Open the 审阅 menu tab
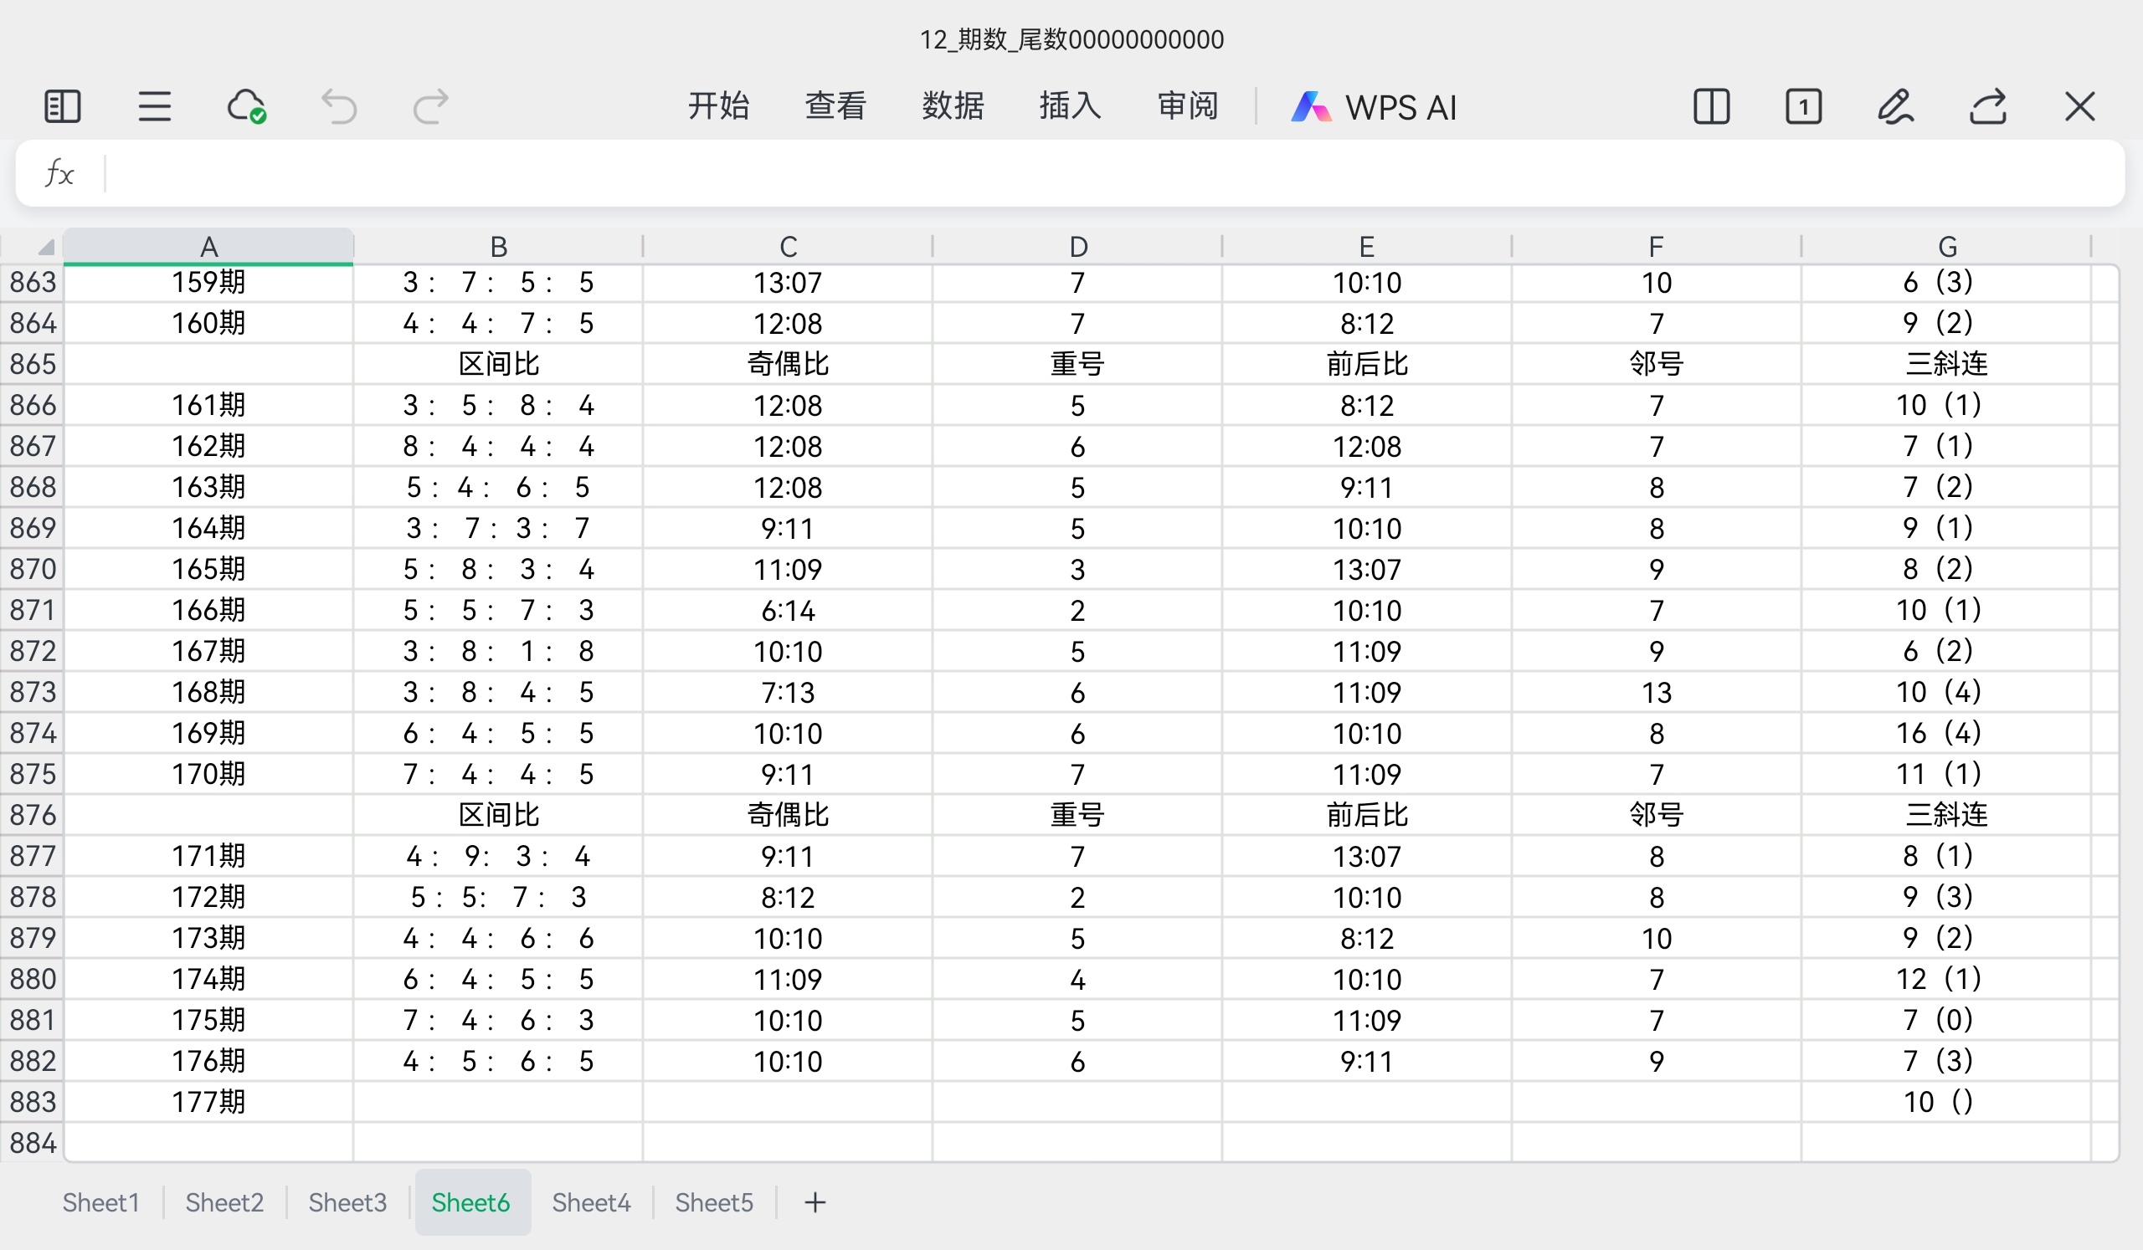This screenshot has width=2143, height=1250. pyautogui.click(x=1188, y=106)
